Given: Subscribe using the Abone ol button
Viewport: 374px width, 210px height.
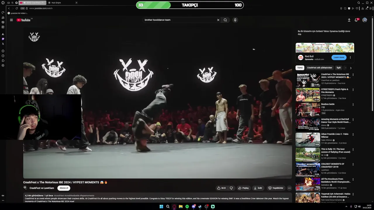Looking at the screenshot, I should (x=64, y=188).
